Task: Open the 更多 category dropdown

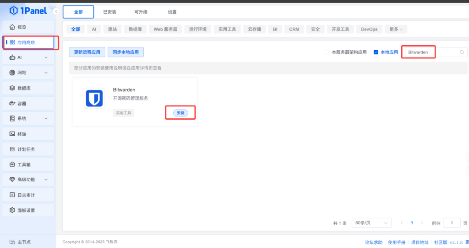Action: [395, 29]
